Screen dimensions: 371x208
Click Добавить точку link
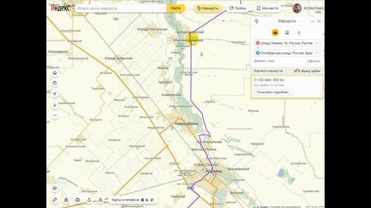(x=264, y=61)
